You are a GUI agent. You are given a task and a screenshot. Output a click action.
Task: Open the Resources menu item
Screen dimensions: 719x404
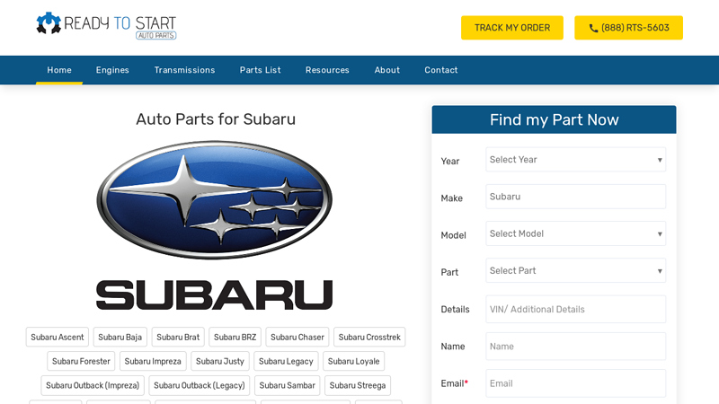pyautogui.click(x=327, y=70)
